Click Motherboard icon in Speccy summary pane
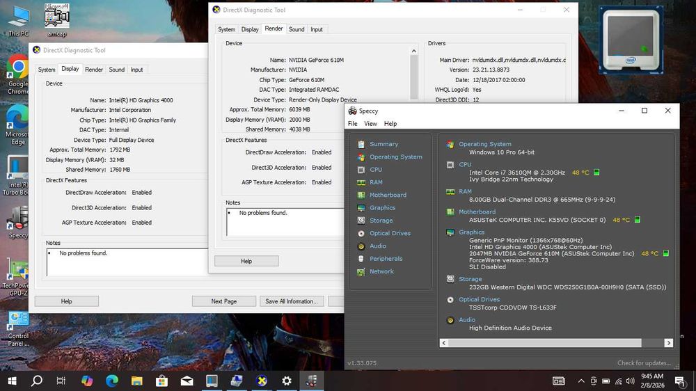This screenshot has height=391, width=696. pos(450,212)
